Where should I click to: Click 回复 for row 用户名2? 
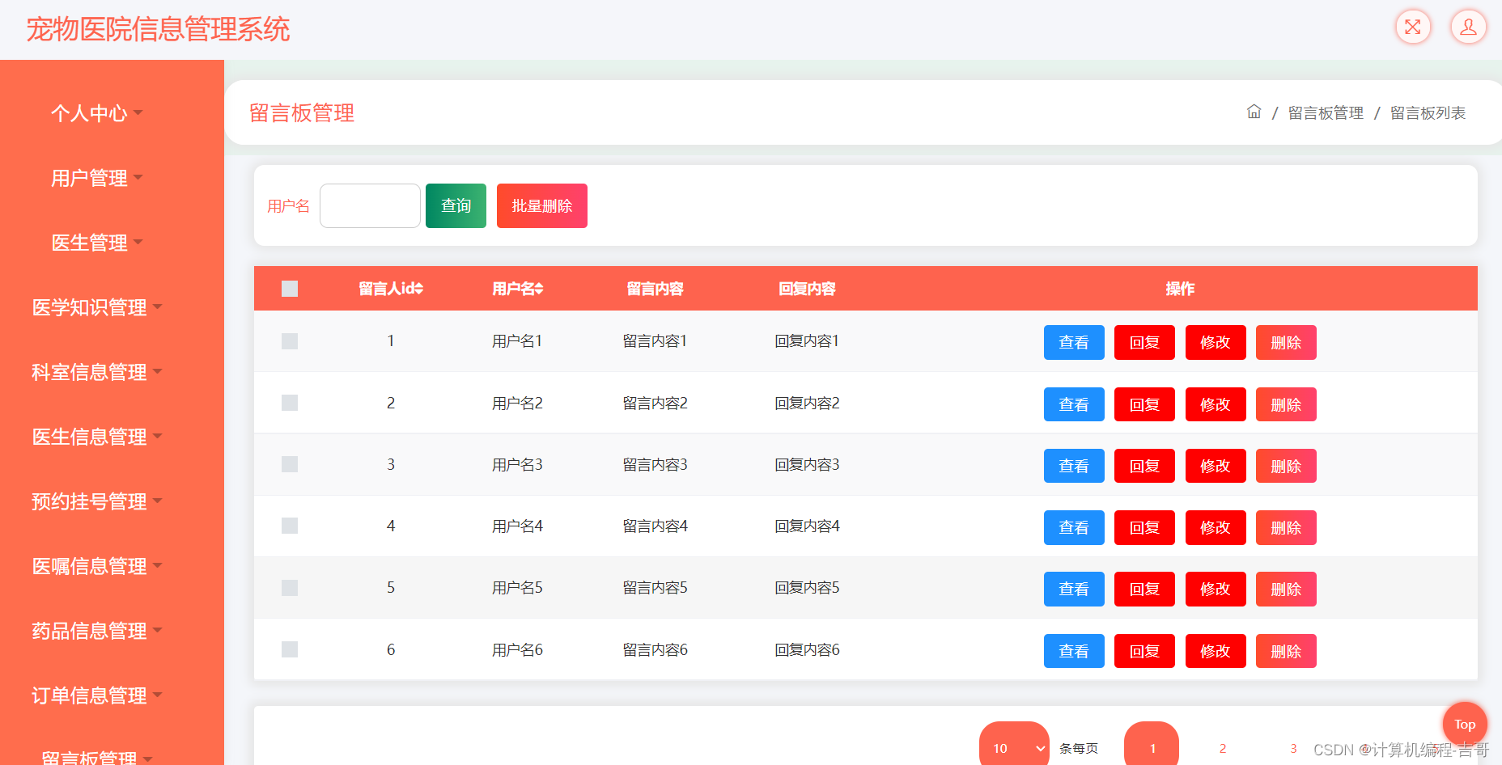[x=1144, y=404]
